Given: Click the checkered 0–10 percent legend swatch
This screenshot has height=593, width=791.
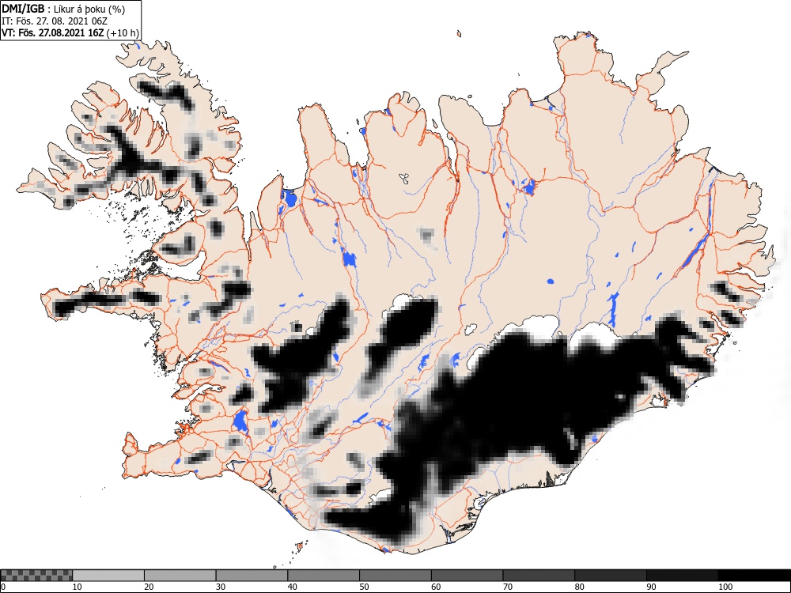Looking at the screenshot, I should [36, 576].
